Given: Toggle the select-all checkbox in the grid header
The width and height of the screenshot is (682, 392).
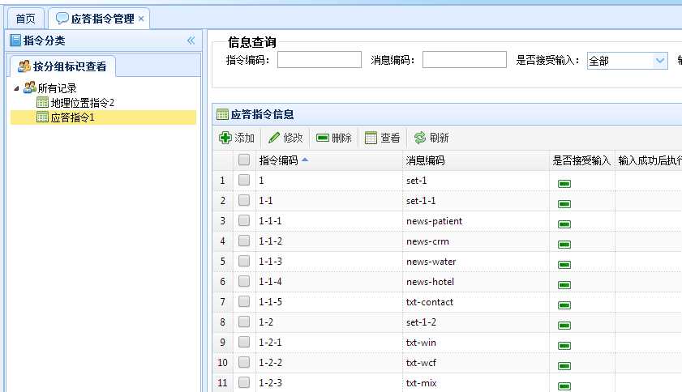Looking at the screenshot, I should [244, 160].
